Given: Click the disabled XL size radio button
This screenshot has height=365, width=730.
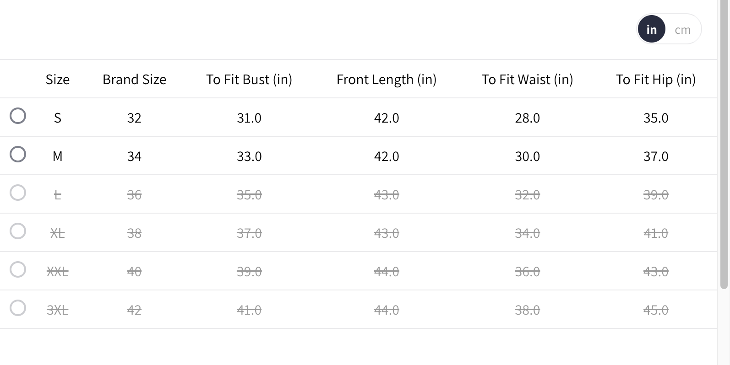Looking at the screenshot, I should click(18, 231).
